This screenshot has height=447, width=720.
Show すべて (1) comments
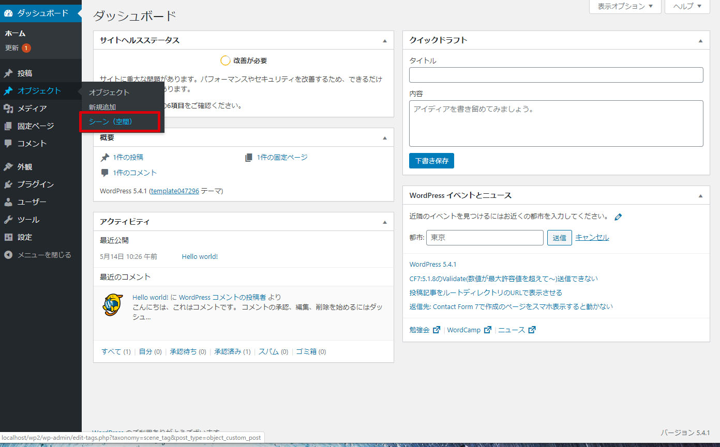click(x=116, y=352)
